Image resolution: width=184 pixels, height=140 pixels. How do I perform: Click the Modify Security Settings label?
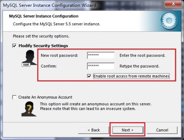[43, 46]
